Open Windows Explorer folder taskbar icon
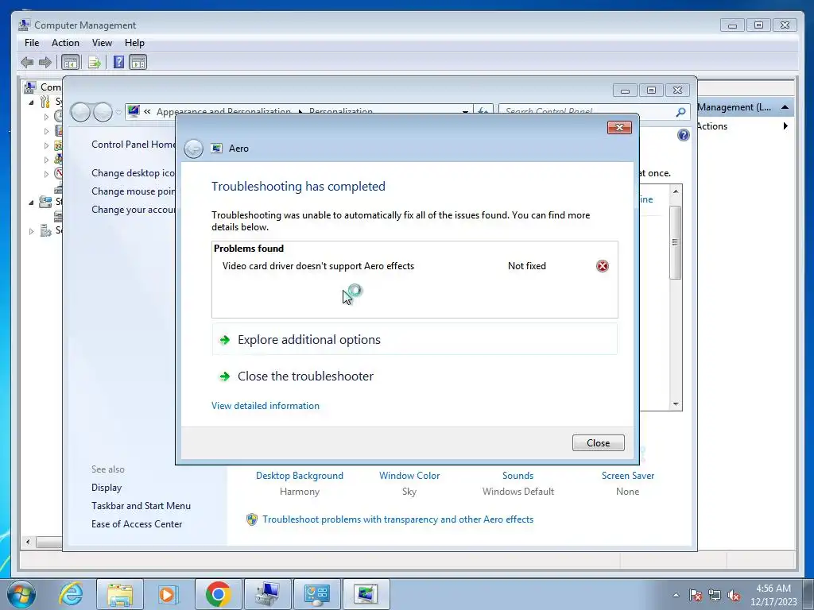 click(120, 594)
